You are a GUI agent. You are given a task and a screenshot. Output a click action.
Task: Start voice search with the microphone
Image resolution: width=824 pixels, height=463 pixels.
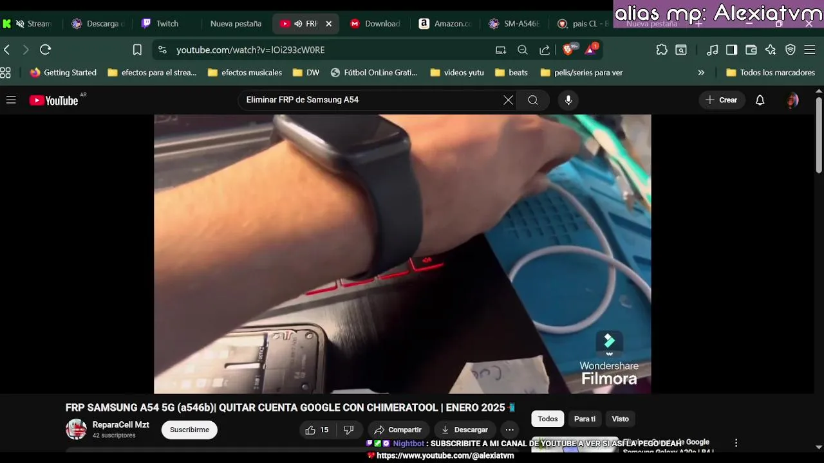click(568, 100)
